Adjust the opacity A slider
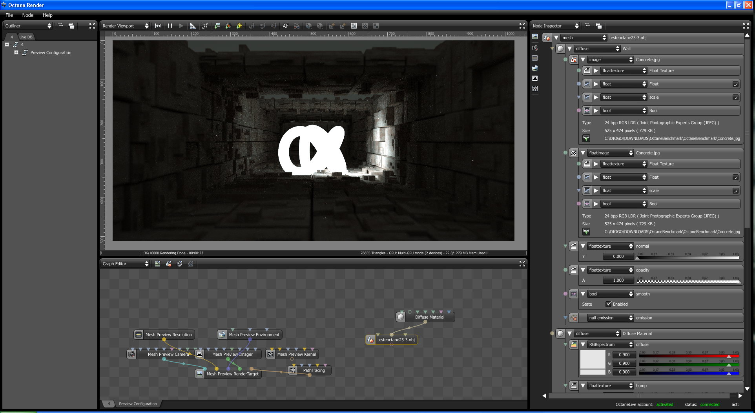The image size is (755, 413). (x=689, y=281)
